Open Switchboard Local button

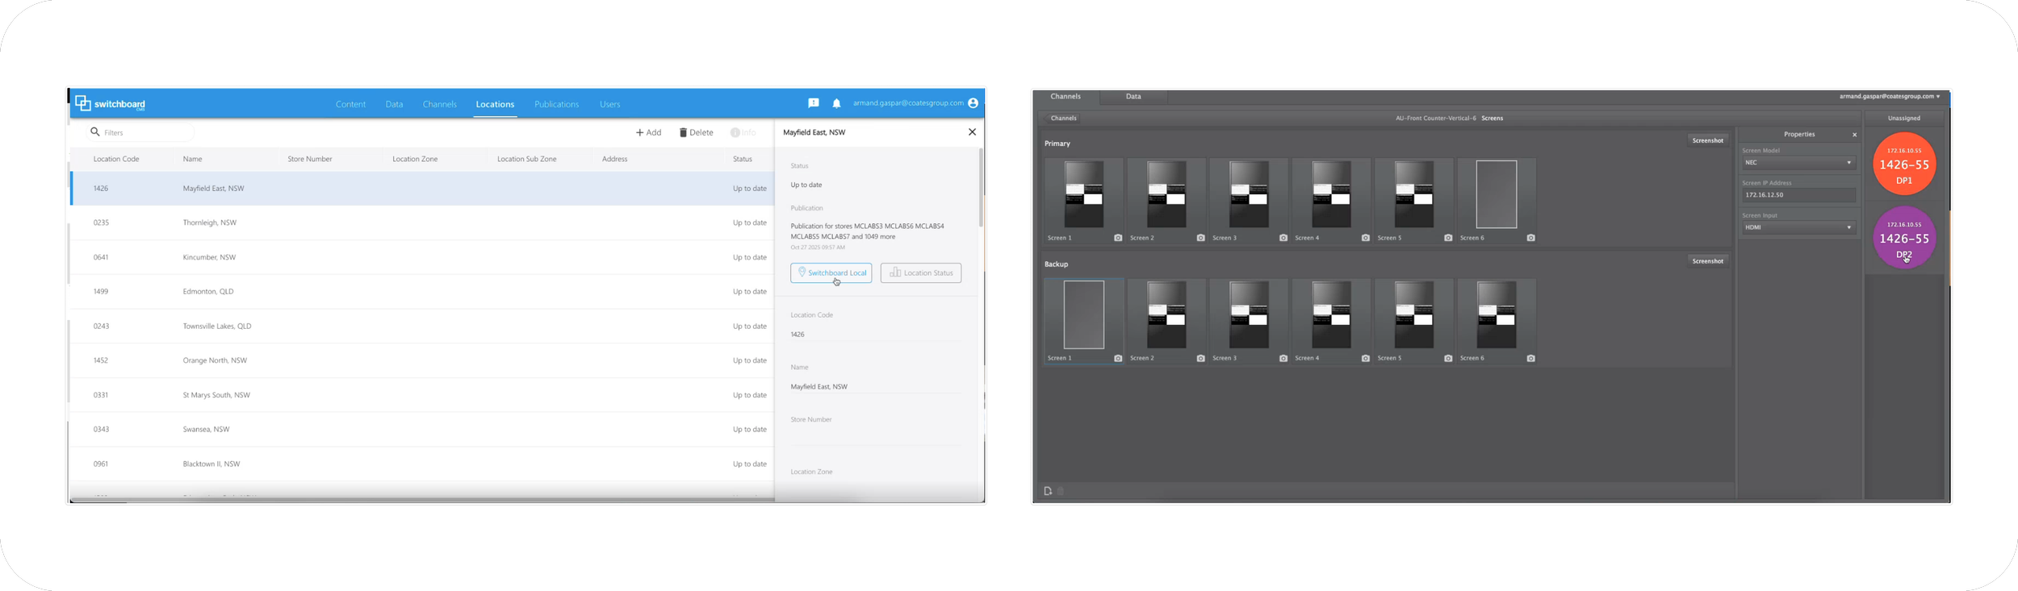pos(831,273)
